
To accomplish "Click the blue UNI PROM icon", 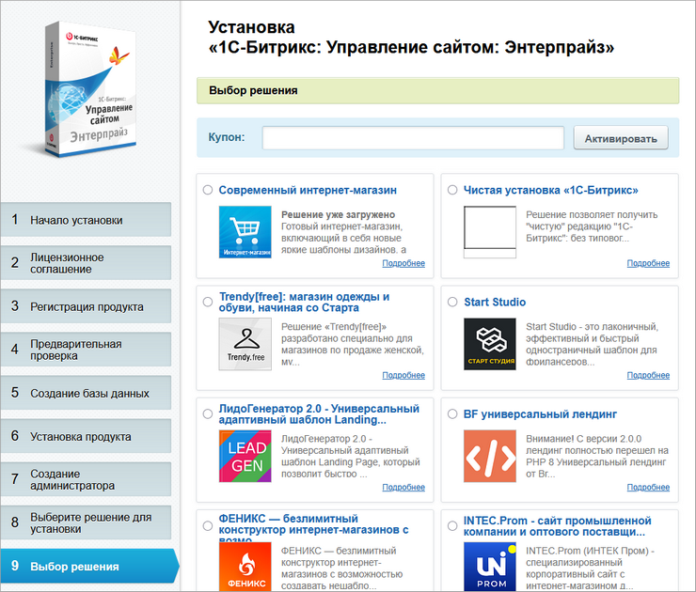I will 490,567.
